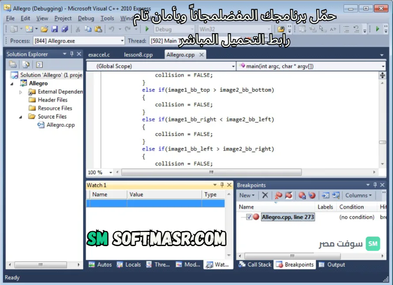Save the current file with the floppy icon
Image resolution: width=393 pixels, height=285 pixels.
click(x=54, y=29)
